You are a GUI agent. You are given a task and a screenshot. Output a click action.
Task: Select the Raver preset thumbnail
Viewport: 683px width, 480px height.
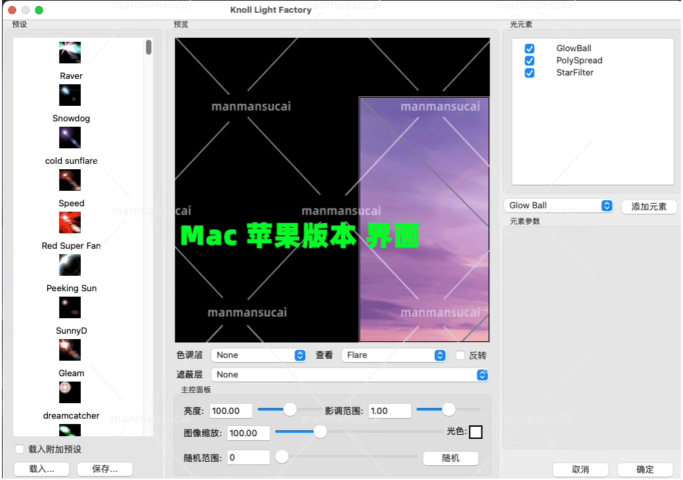tap(69, 53)
